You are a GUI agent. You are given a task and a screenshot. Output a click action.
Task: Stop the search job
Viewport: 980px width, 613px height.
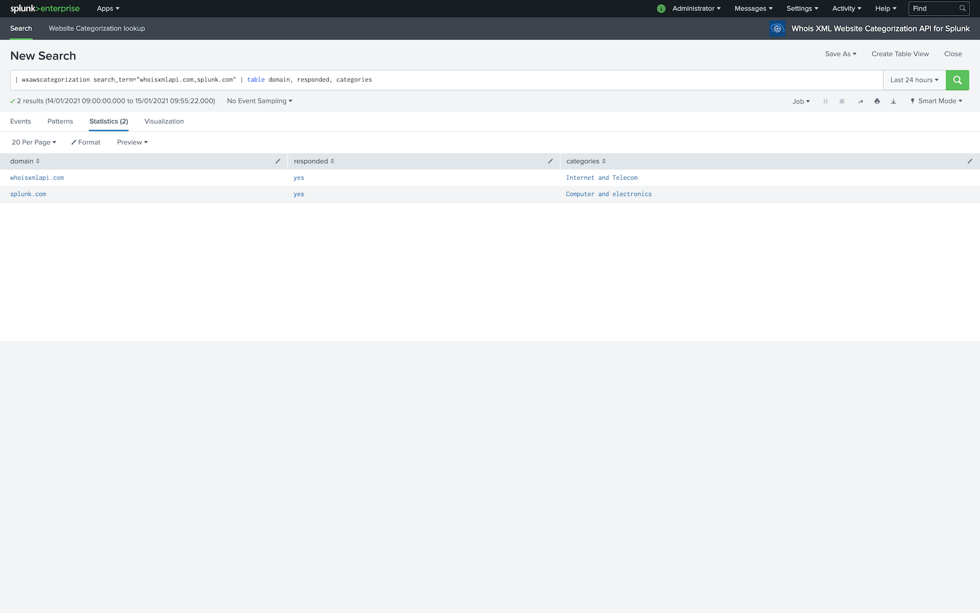tap(842, 101)
